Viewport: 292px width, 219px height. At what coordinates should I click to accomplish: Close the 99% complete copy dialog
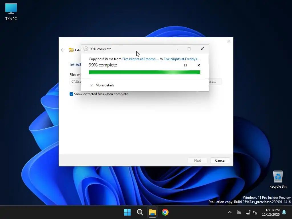click(202, 49)
